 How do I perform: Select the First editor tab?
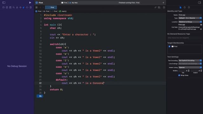click(x=51, y=8)
